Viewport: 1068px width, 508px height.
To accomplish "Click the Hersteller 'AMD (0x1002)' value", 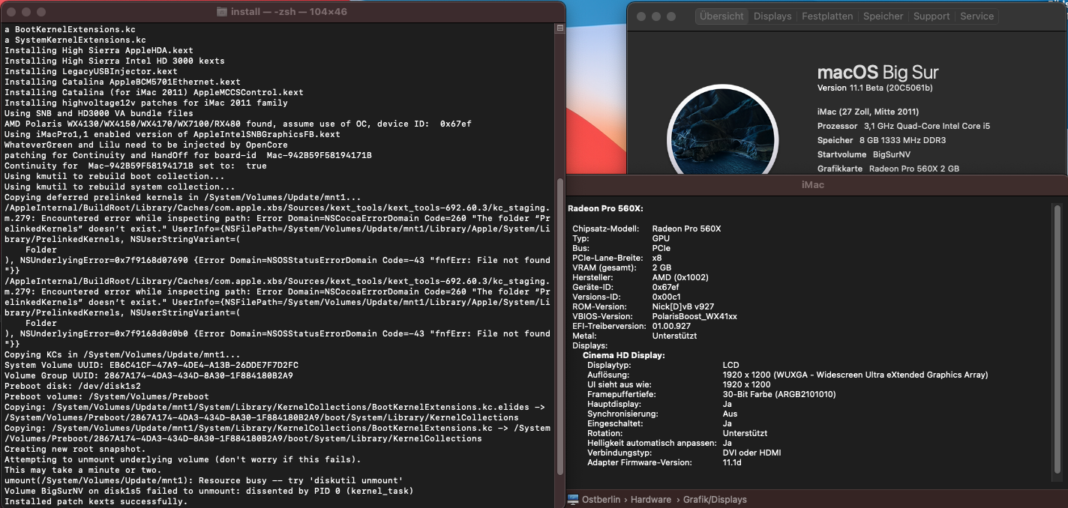I will (x=679, y=277).
